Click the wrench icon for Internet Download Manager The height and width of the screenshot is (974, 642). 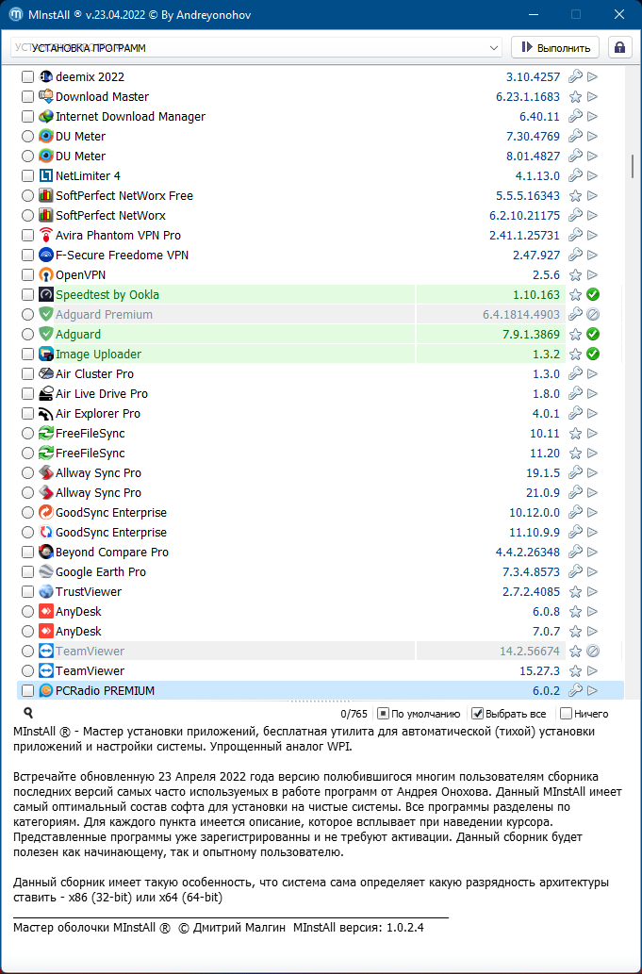click(x=576, y=117)
